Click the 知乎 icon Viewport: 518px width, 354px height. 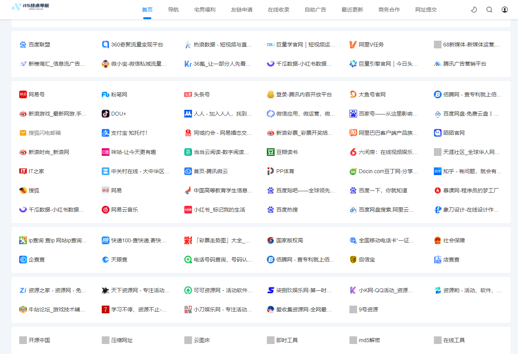point(437,171)
